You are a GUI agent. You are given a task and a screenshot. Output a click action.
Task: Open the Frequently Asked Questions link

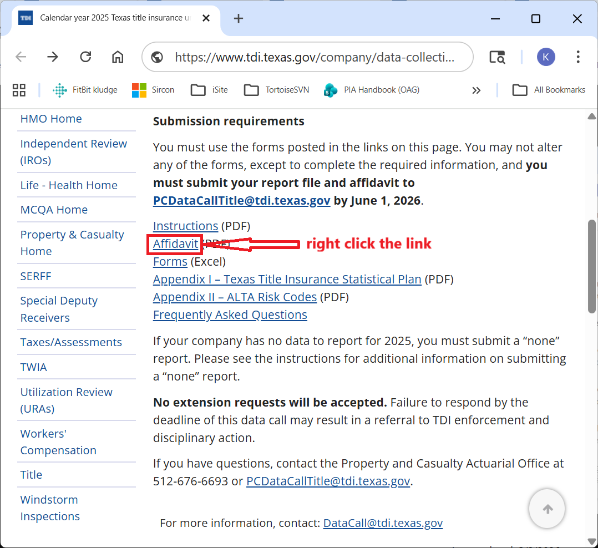coord(230,314)
